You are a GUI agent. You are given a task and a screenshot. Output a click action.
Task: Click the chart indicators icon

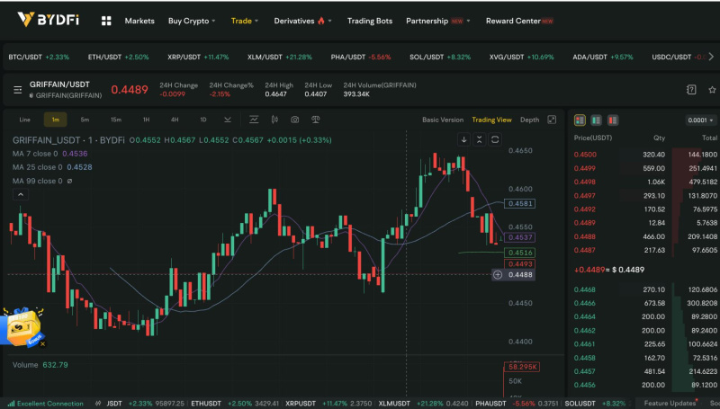(x=254, y=119)
